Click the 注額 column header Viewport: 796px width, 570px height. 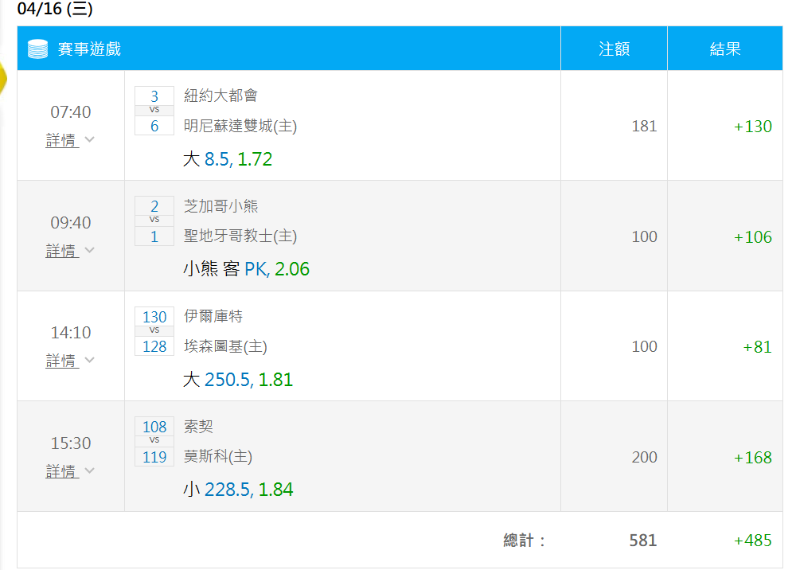[614, 49]
